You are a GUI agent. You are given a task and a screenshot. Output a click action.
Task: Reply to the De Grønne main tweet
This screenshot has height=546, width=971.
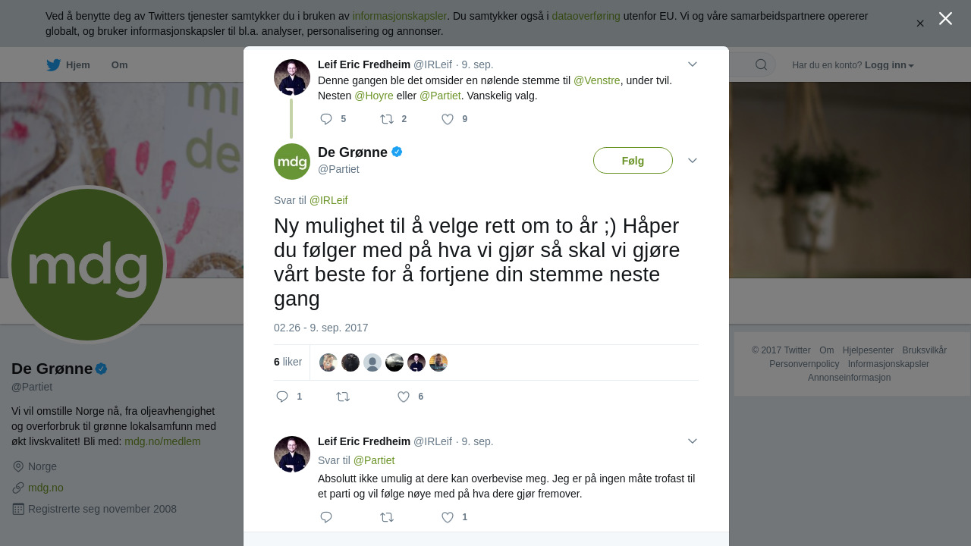pyautogui.click(x=282, y=397)
